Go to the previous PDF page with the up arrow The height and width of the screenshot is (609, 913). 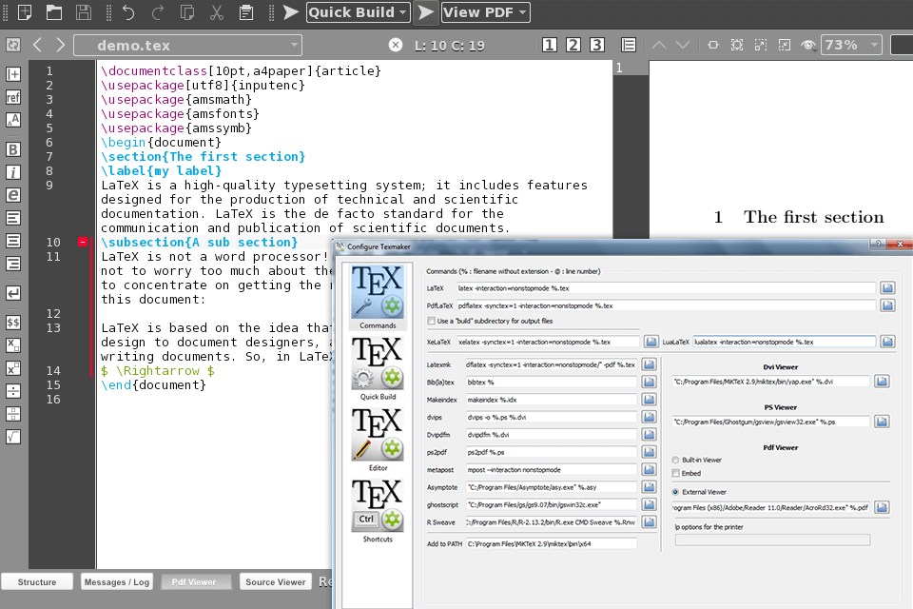[x=658, y=45]
